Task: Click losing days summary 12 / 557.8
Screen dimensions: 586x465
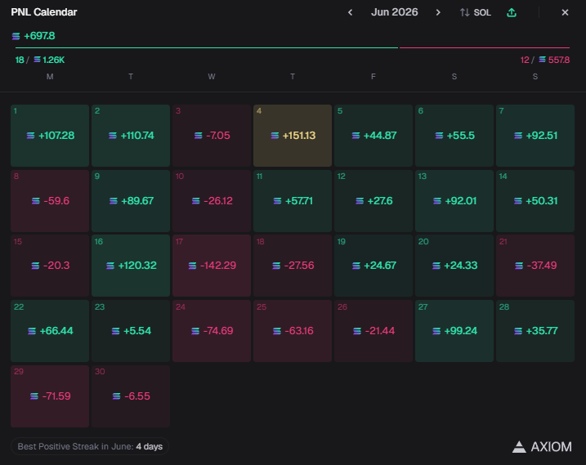Action: [x=545, y=60]
